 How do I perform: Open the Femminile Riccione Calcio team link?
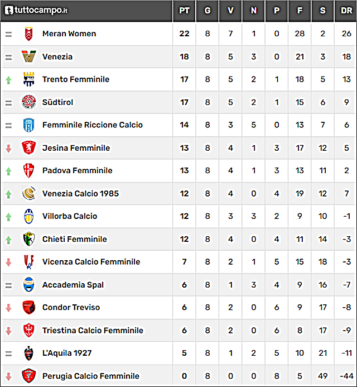pos(93,125)
